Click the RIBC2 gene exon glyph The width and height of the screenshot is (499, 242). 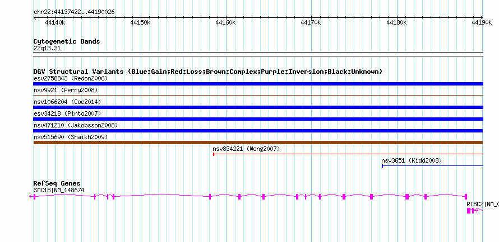coord(469,211)
